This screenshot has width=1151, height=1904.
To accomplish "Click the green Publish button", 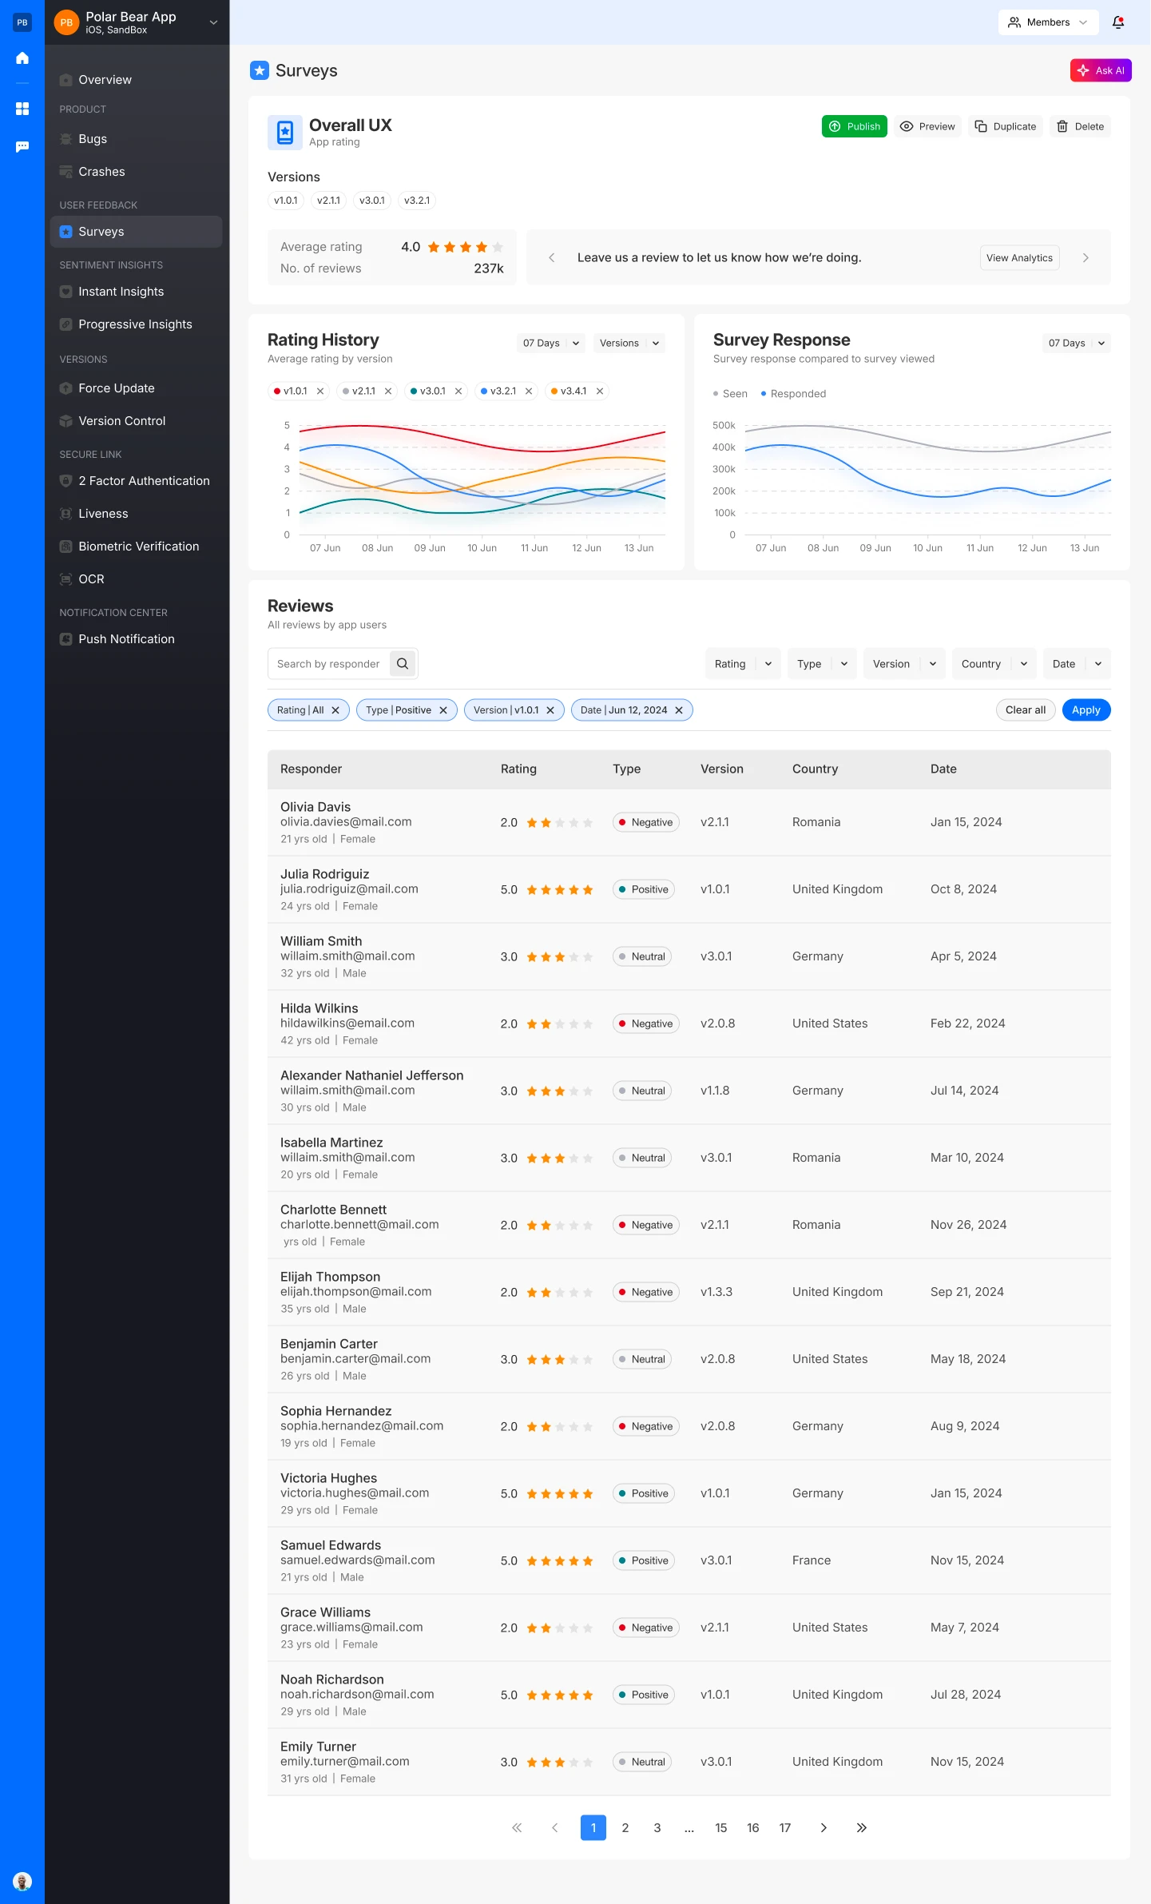I will [x=854, y=126].
